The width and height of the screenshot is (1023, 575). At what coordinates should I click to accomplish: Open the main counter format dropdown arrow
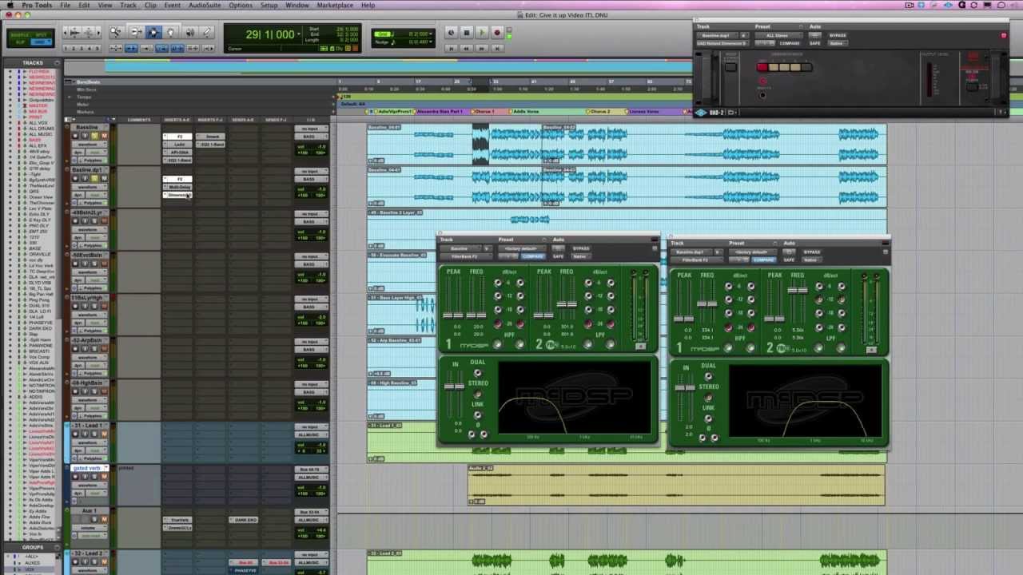pos(299,34)
